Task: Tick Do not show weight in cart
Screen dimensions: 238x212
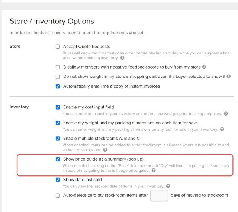Action: pyautogui.click(x=58, y=77)
